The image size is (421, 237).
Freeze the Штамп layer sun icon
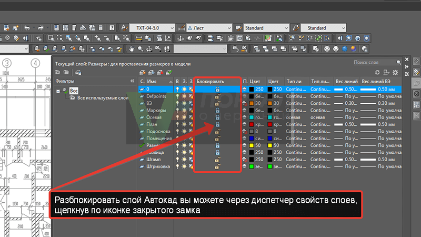tap(184, 160)
